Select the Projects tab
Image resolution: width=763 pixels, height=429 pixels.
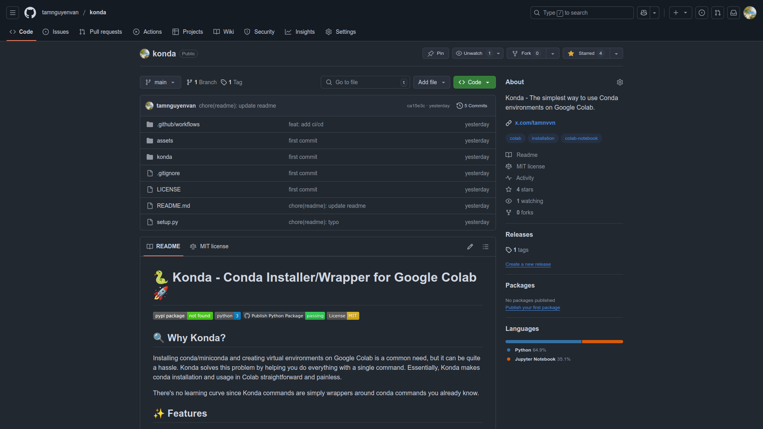coord(188,32)
